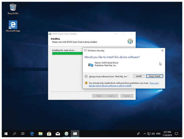Switch to Windows Security taskbar item
184x139 pixels.
click(75, 133)
